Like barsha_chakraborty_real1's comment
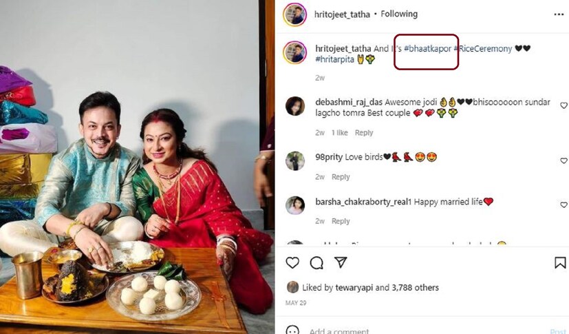This screenshot has height=334, width=569. click(563, 205)
